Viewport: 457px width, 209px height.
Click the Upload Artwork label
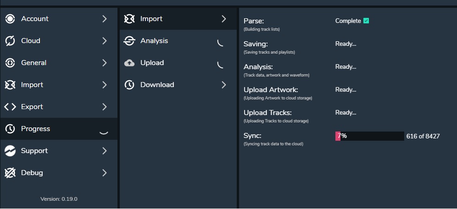coord(271,90)
